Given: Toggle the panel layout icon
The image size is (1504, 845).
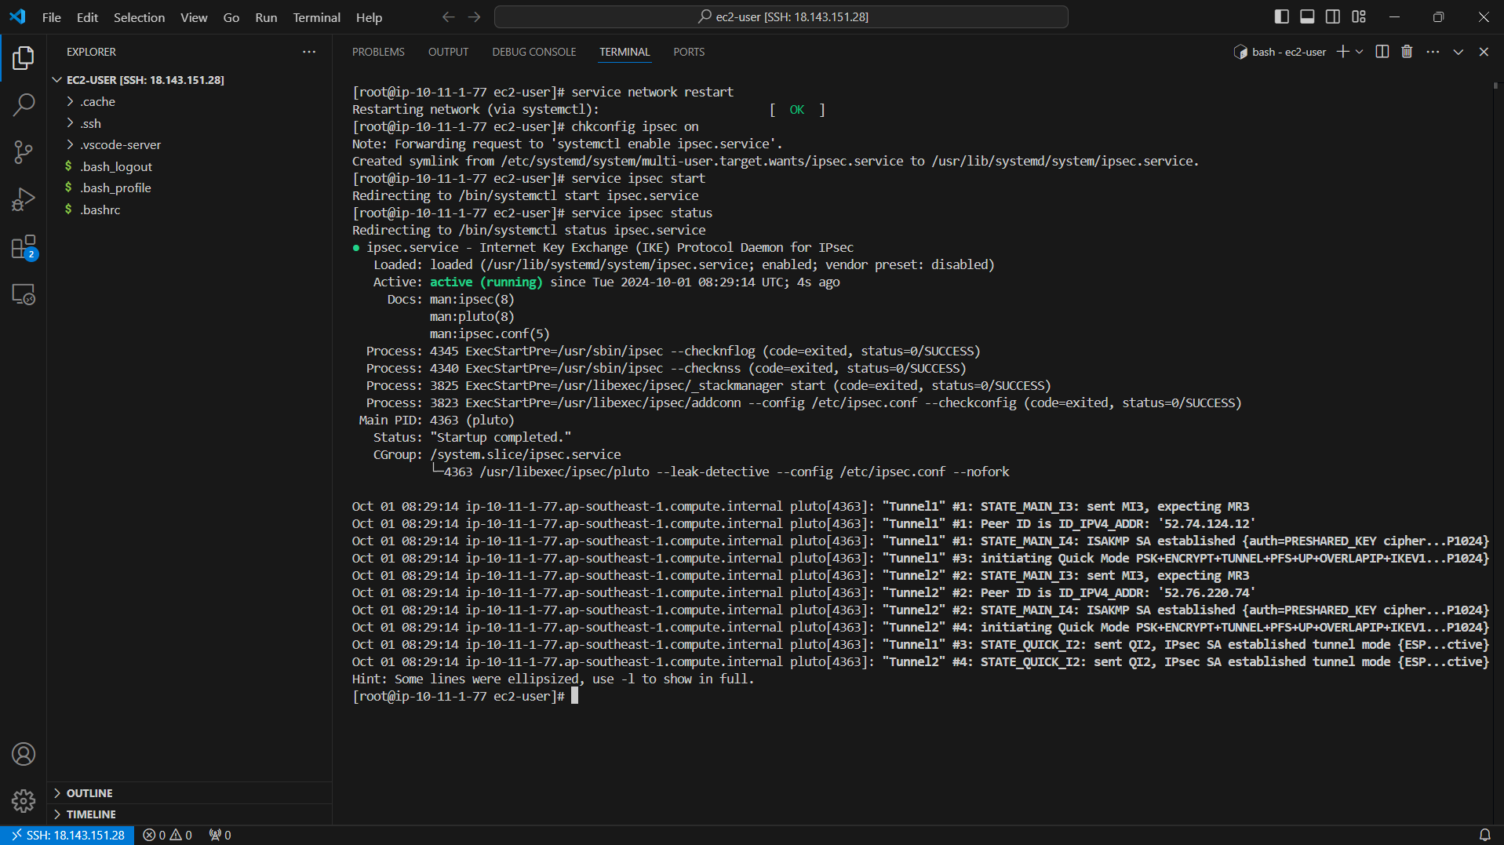Looking at the screenshot, I should (x=1307, y=16).
